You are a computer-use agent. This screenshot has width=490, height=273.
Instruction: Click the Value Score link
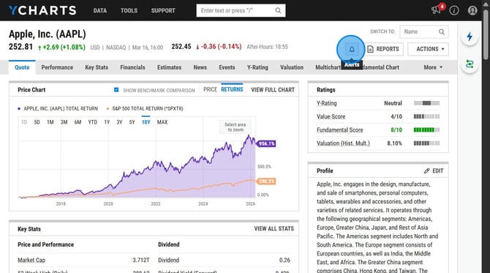[331, 116]
